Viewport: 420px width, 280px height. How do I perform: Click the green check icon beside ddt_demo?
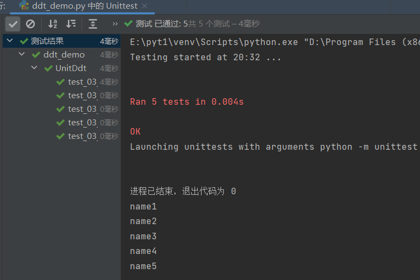tap(37, 55)
